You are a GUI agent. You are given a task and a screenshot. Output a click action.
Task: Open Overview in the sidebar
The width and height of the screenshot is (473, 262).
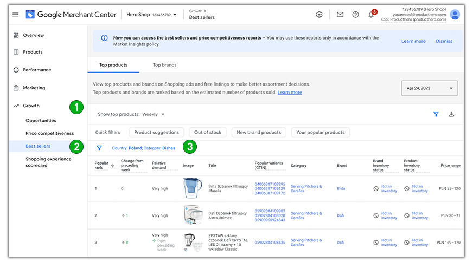click(x=34, y=35)
